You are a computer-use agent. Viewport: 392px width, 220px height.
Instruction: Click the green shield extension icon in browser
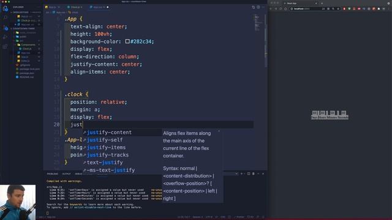[x=349, y=9]
